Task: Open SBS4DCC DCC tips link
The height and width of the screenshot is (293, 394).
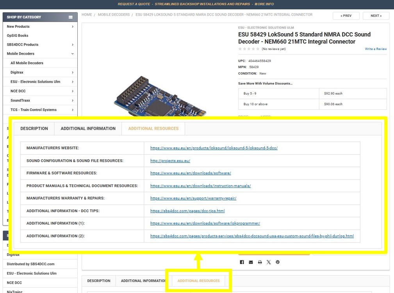Action: tap(187, 211)
